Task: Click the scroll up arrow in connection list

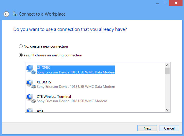Action: point(167,65)
